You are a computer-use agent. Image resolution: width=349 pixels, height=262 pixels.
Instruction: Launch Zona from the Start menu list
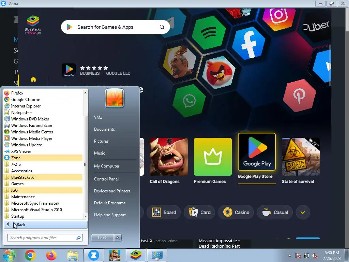click(x=43, y=158)
